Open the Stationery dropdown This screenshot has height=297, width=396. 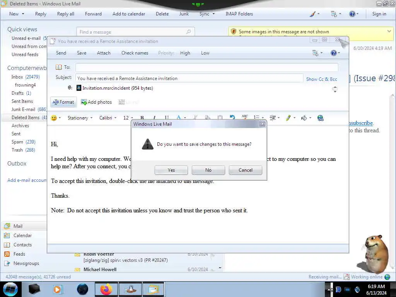[80, 118]
